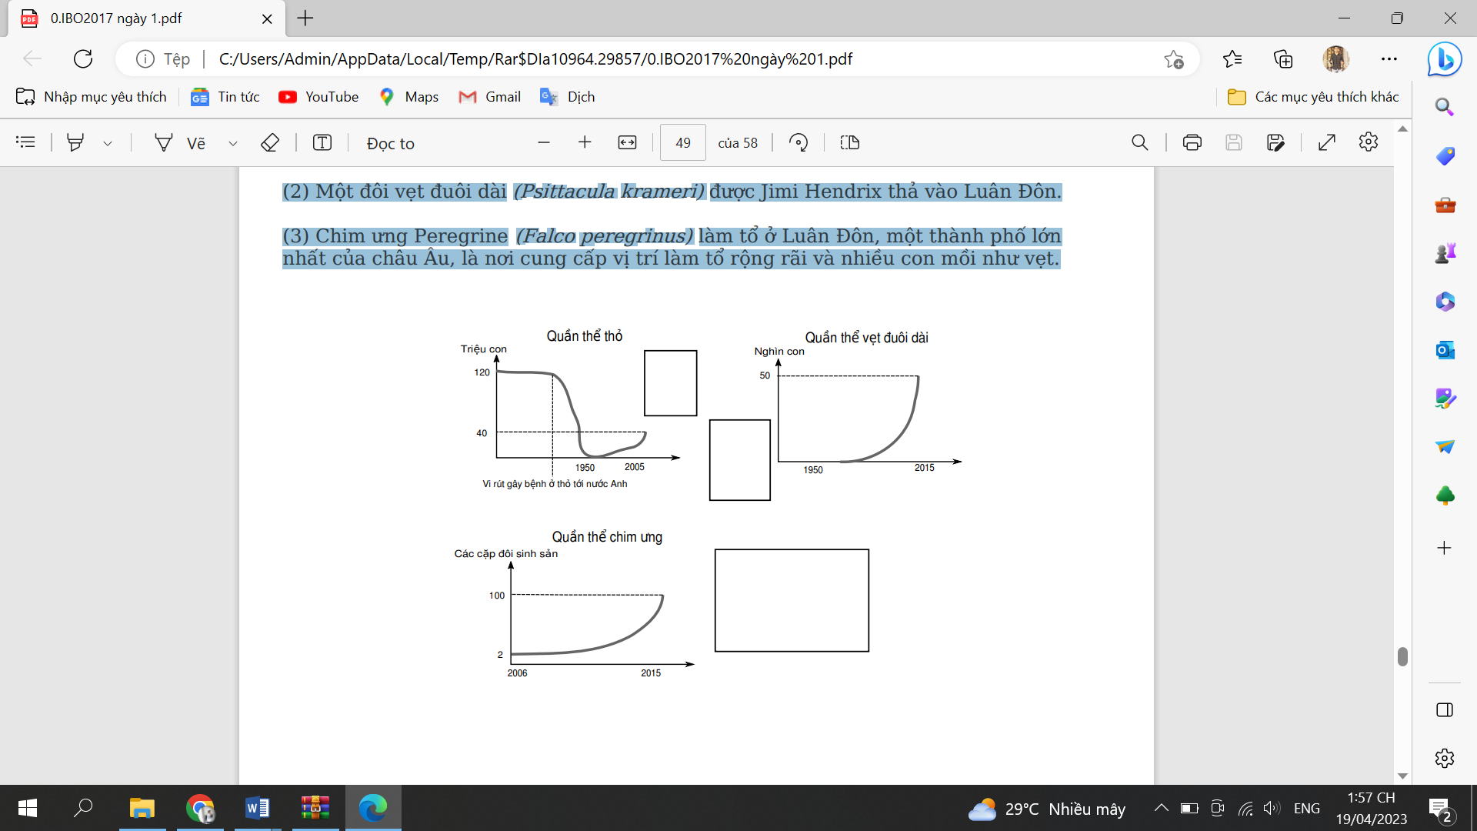Show hidden system tray icons
This screenshot has width=1477, height=831.
[x=1161, y=808]
